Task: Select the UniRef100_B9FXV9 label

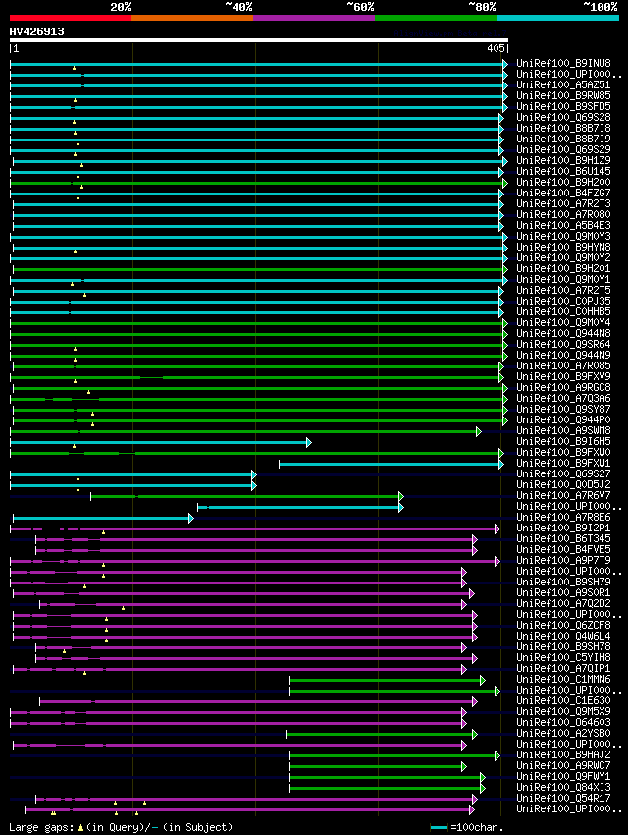Action: (x=563, y=376)
